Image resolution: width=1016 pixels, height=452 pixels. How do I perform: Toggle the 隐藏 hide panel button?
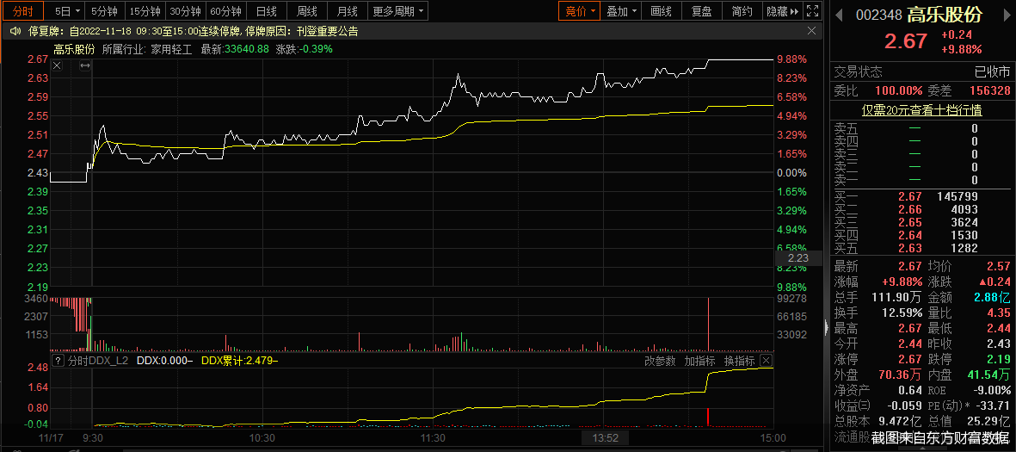[781, 11]
